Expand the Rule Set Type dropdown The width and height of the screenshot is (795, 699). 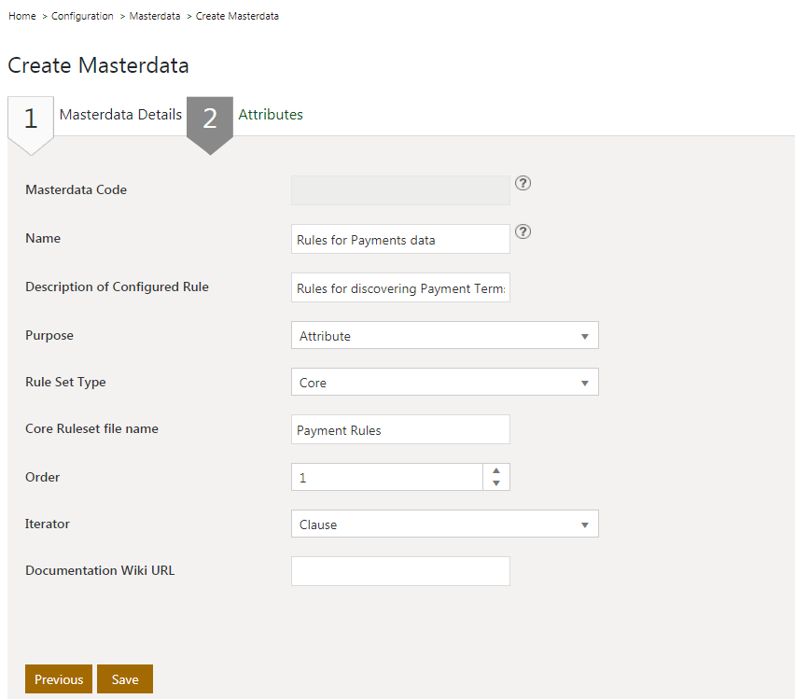(444, 383)
